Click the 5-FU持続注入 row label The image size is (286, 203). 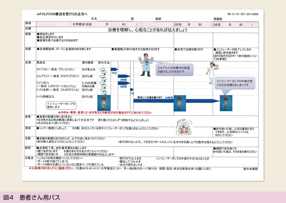click(45, 96)
